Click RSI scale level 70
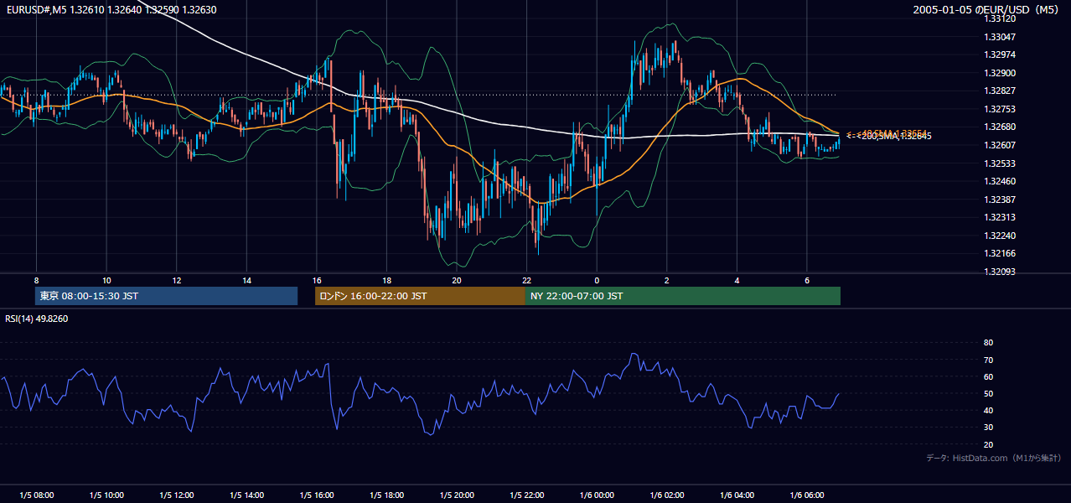The image size is (1071, 503). pyautogui.click(x=988, y=360)
